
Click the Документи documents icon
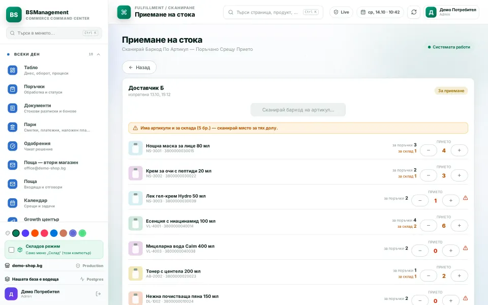(12, 108)
